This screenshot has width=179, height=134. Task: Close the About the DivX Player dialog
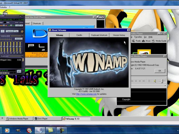(x=94, y=17)
